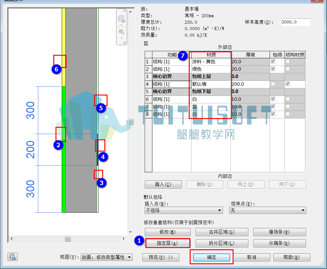
Task: Open the 结束点 dropdown list
Action: pyautogui.click(x=267, y=210)
